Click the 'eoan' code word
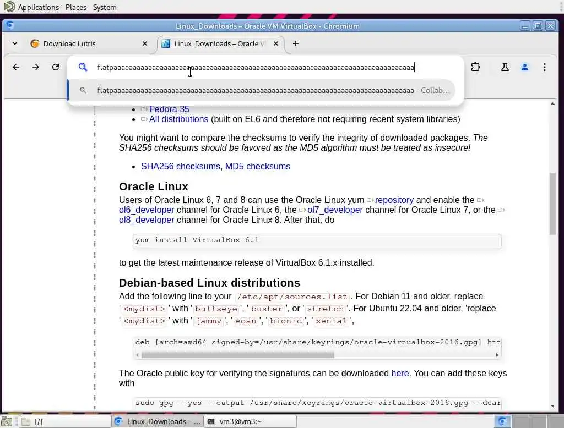Image resolution: width=564 pixels, height=428 pixels. (246, 321)
